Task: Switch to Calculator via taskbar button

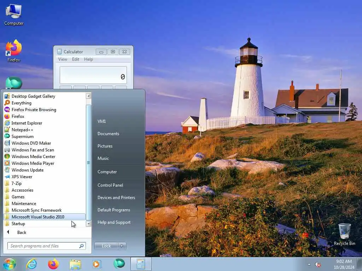Action: pos(141,264)
